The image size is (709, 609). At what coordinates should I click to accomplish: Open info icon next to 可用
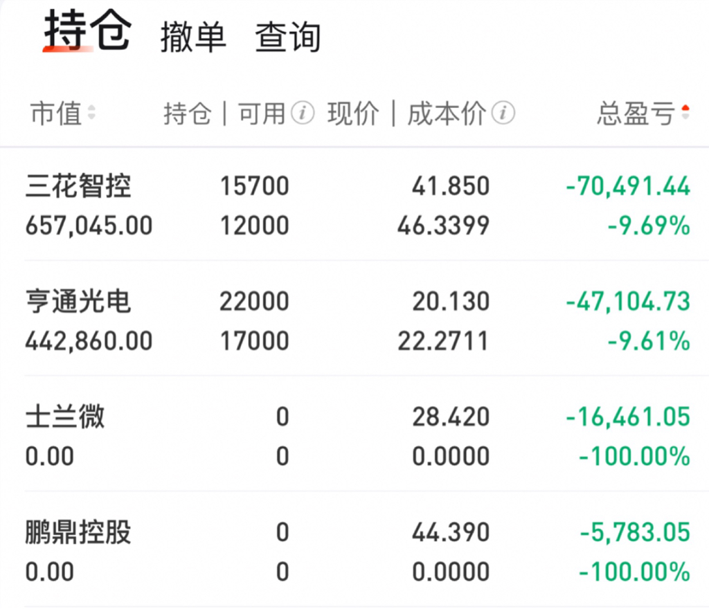tap(303, 113)
